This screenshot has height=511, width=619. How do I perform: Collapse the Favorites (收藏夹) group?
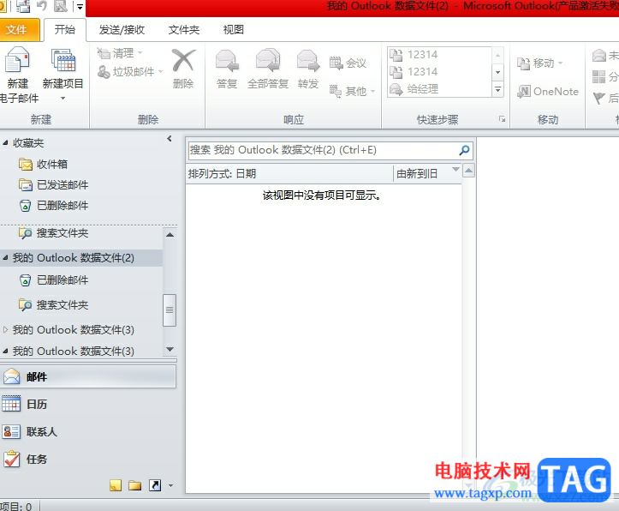pos(5,143)
